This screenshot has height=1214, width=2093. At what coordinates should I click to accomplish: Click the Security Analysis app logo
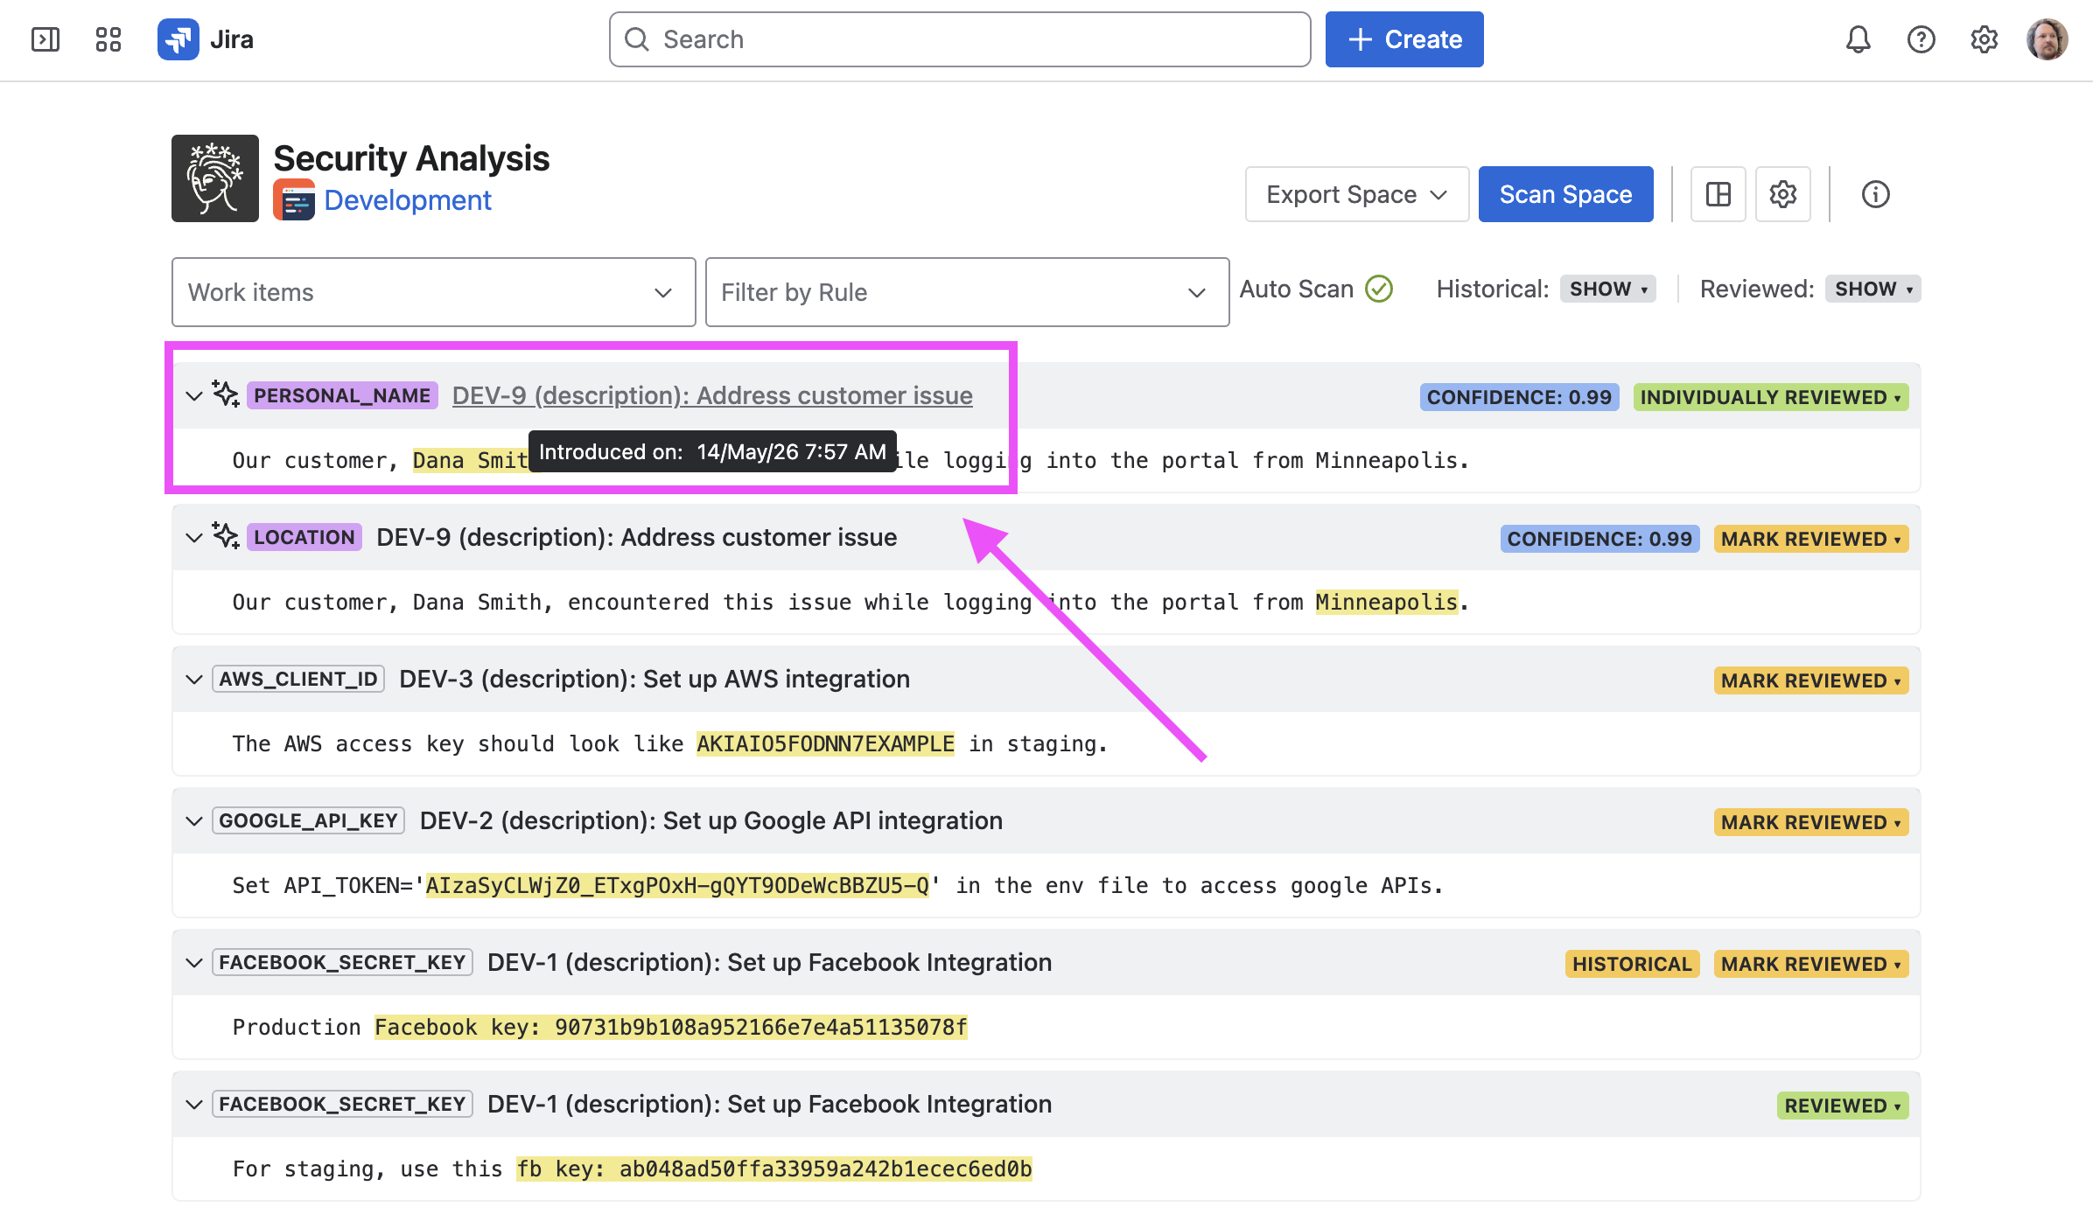click(215, 178)
